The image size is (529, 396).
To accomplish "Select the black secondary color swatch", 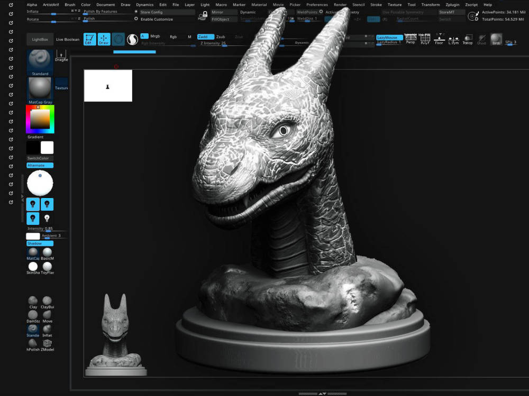I will (33, 147).
